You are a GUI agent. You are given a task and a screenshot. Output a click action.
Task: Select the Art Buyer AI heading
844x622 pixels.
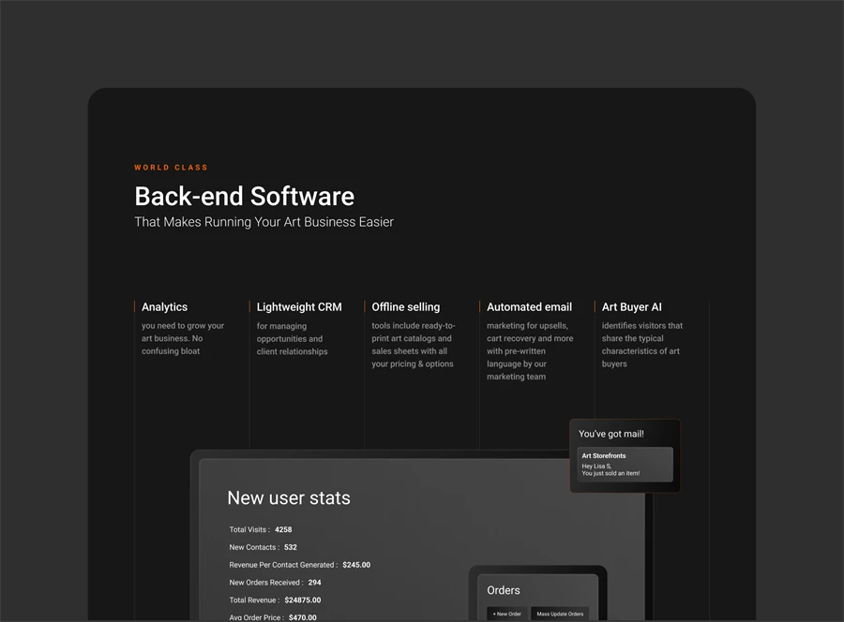632,307
